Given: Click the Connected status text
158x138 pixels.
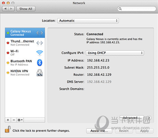Looking at the screenshot, I should click(x=95, y=34).
